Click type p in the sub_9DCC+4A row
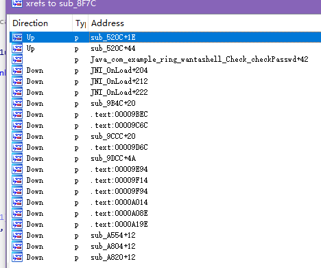Screen dimensions: 321x268 [77, 159]
